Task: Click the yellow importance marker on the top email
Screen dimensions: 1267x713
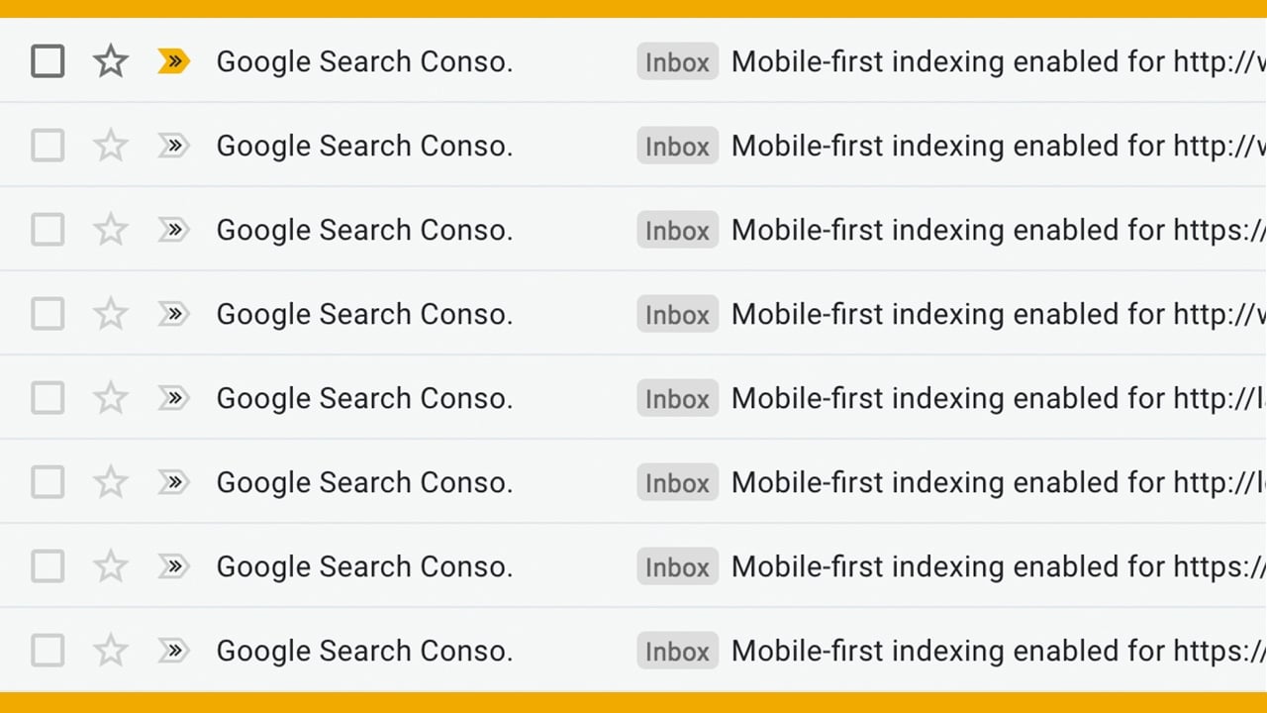Action: [x=173, y=61]
